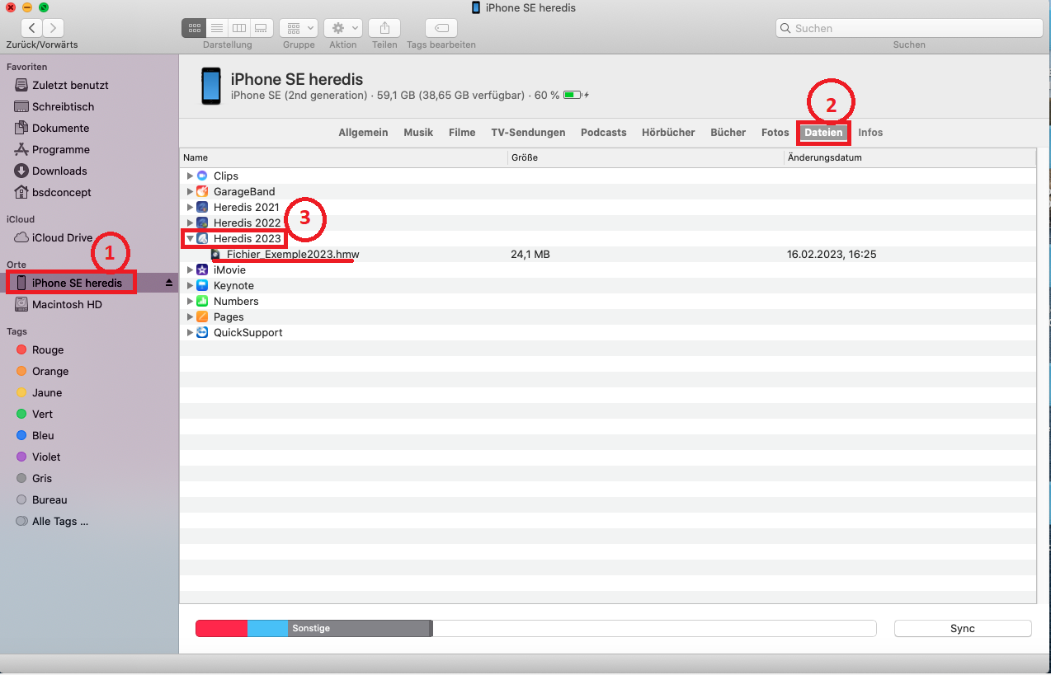Collapse the Heredis 2023 folder
The height and width of the screenshot is (675, 1051).
tap(190, 239)
